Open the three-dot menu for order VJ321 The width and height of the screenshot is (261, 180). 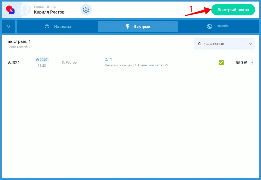point(252,63)
